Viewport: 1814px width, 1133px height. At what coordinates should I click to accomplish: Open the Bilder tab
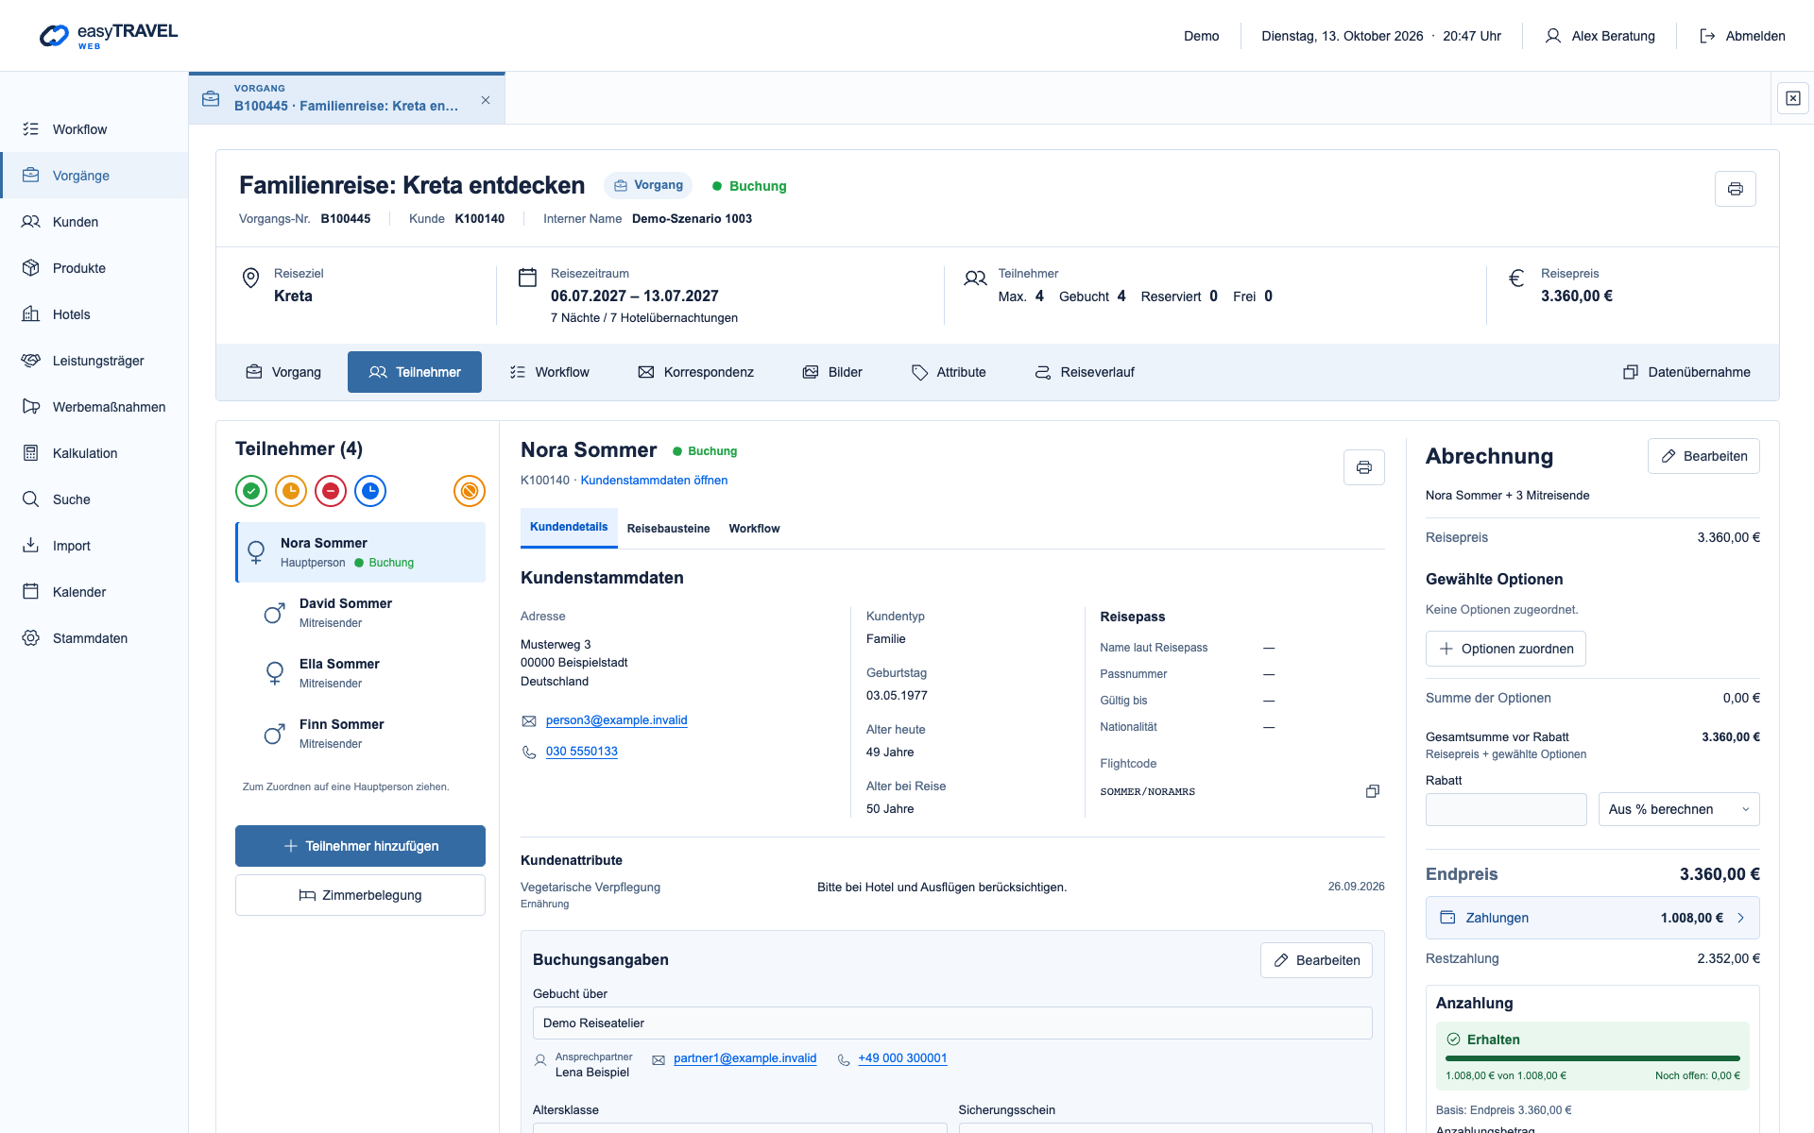pyautogui.click(x=832, y=372)
